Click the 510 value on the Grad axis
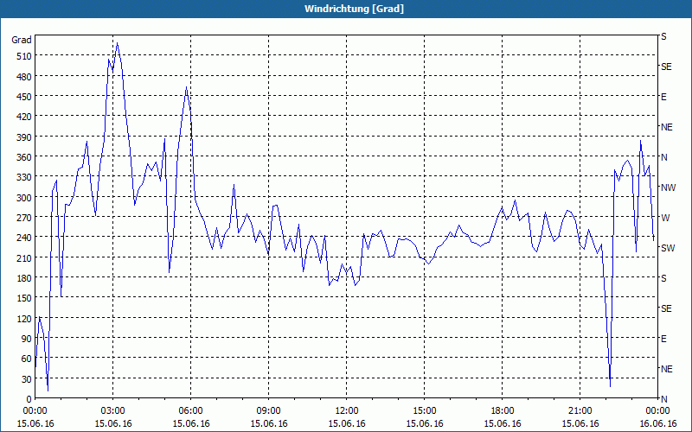This screenshot has width=692, height=432. [x=24, y=56]
